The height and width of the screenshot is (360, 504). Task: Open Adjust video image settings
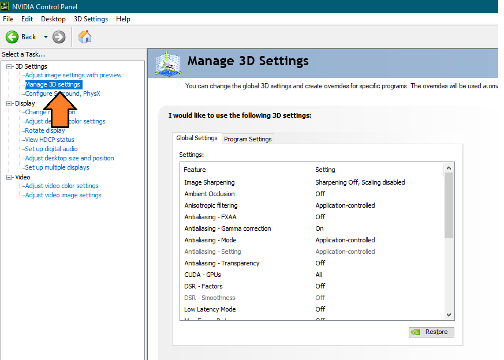point(63,195)
